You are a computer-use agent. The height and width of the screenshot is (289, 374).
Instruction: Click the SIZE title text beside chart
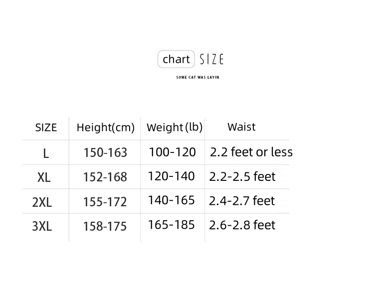click(x=211, y=60)
